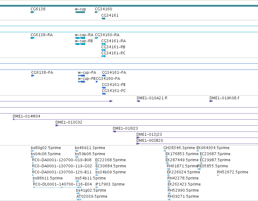The height and width of the screenshot is (201, 258).
Task: Select EST bs80g02.5prime
Action: tap(46, 148)
